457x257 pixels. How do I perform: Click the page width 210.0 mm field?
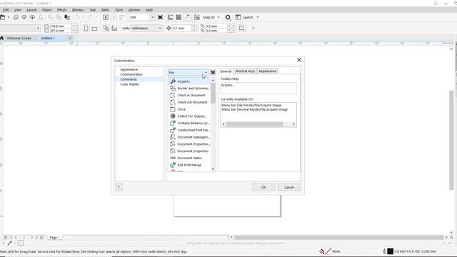[x=60, y=26]
